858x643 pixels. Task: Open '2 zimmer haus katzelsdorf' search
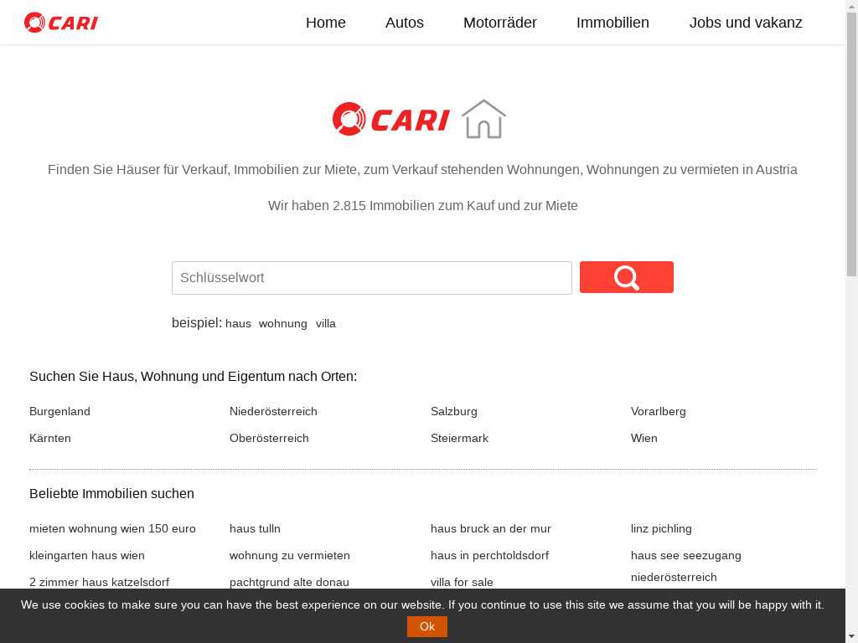point(100,583)
